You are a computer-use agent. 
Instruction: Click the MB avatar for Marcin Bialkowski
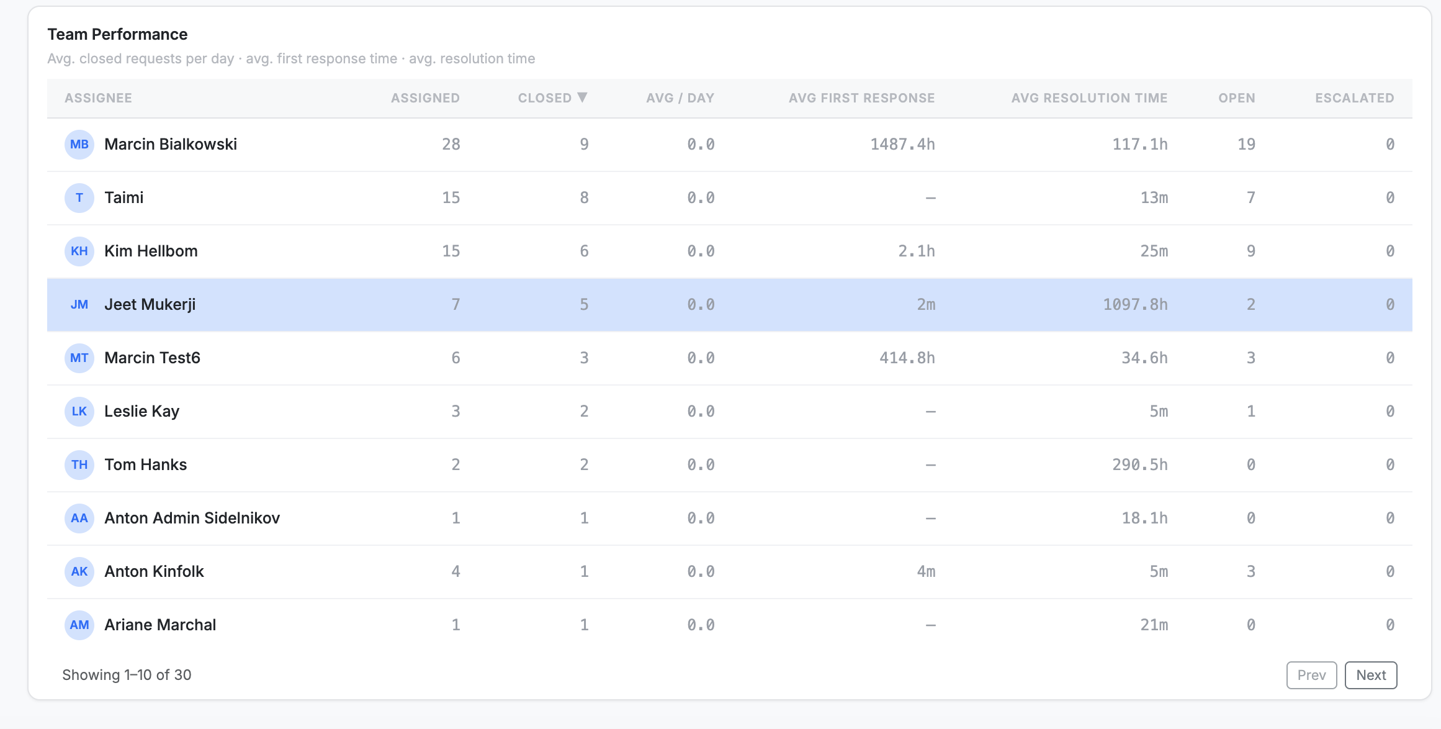pos(79,145)
